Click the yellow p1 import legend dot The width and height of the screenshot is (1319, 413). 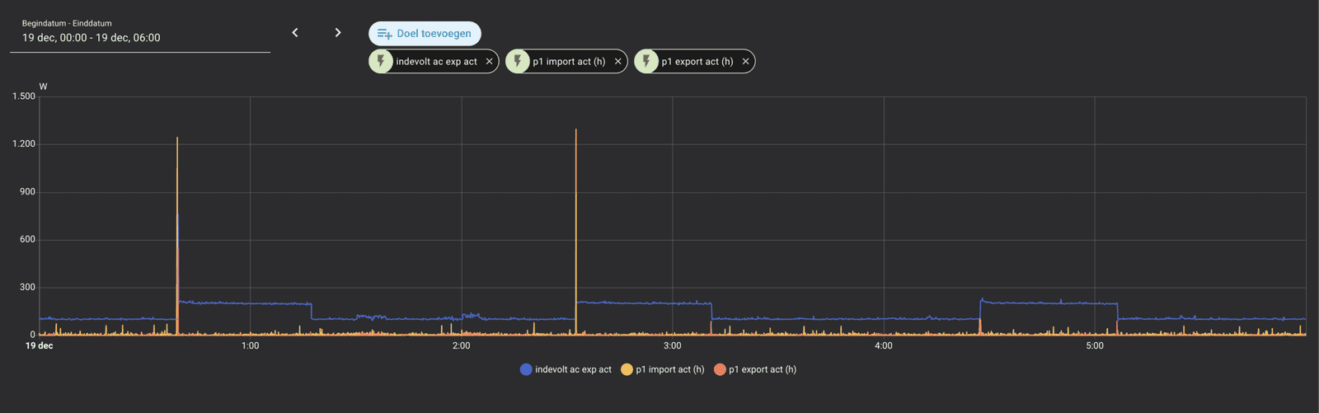[627, 369]
